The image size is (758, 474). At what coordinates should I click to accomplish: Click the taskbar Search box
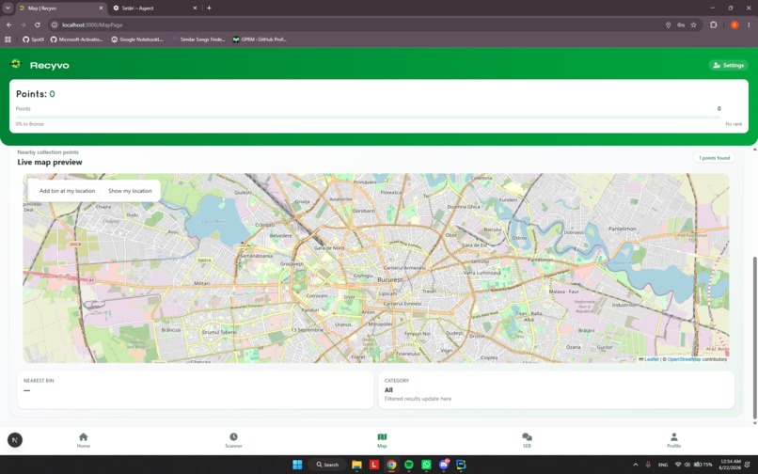point(327,465)
